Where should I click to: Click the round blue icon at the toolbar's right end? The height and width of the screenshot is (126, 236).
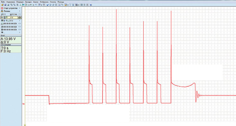click(x=91, y=5)
